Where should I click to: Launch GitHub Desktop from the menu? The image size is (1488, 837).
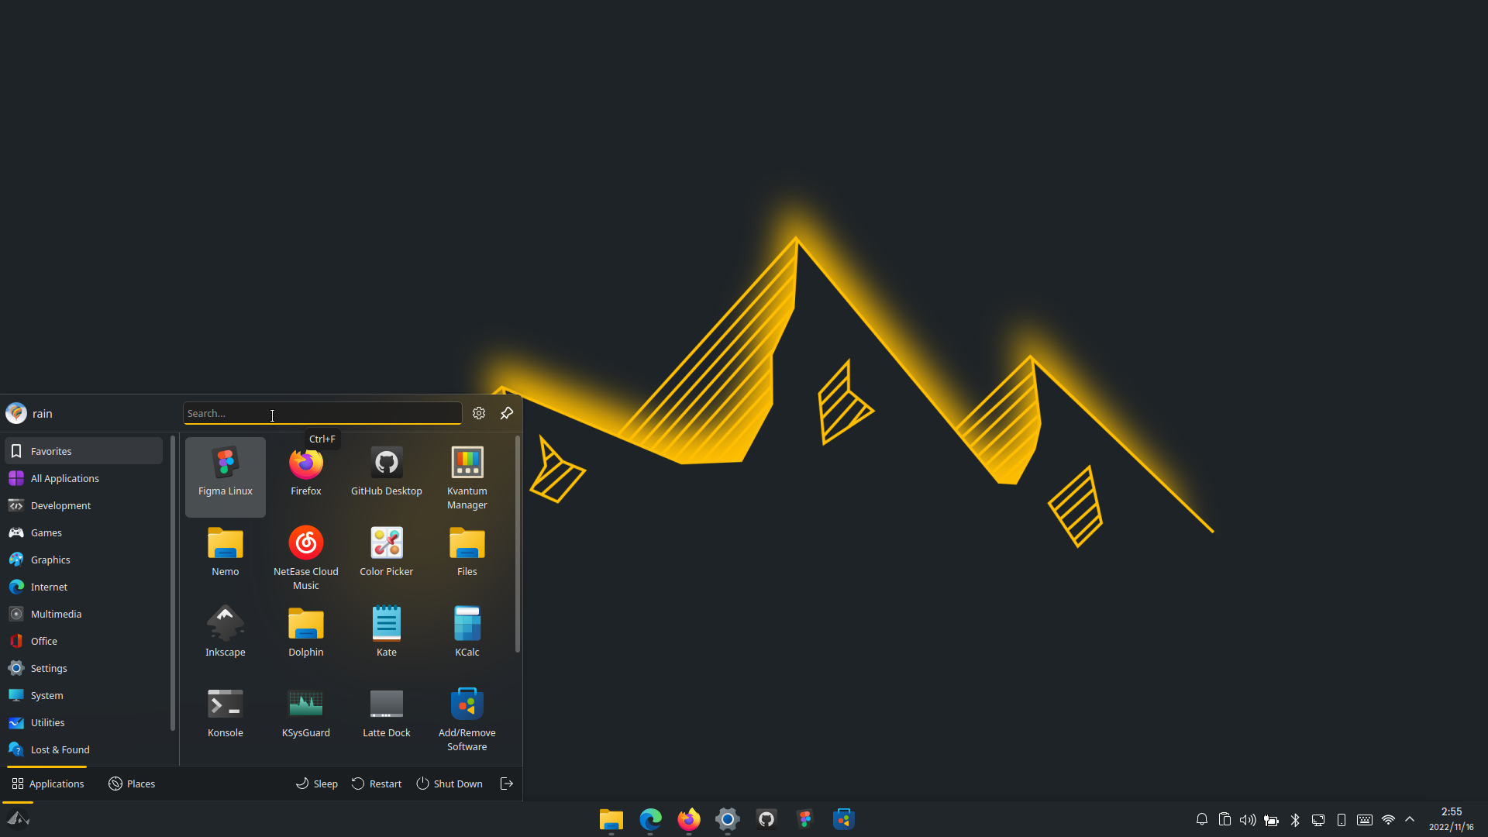point(387,477)
